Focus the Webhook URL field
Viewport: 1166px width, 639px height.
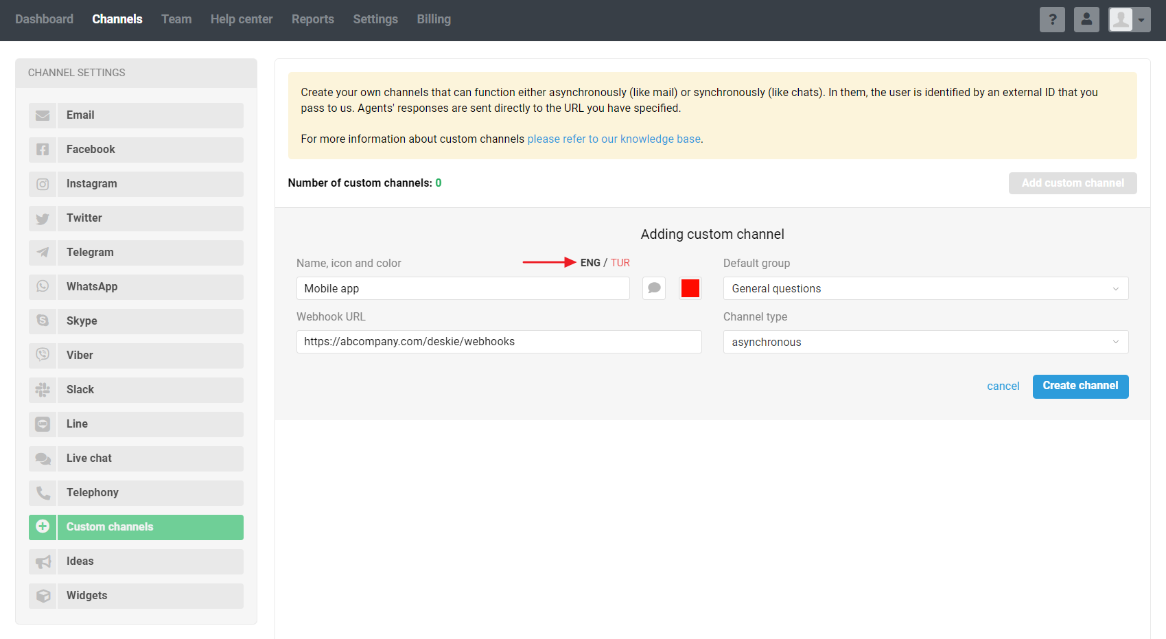pyautogui.click(x=499, y=342)
